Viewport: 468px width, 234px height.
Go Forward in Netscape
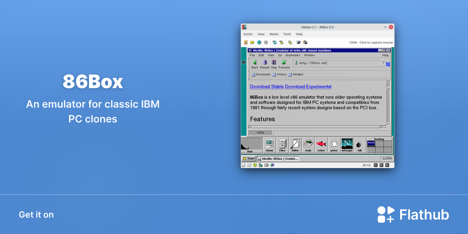tap(284, 64)
